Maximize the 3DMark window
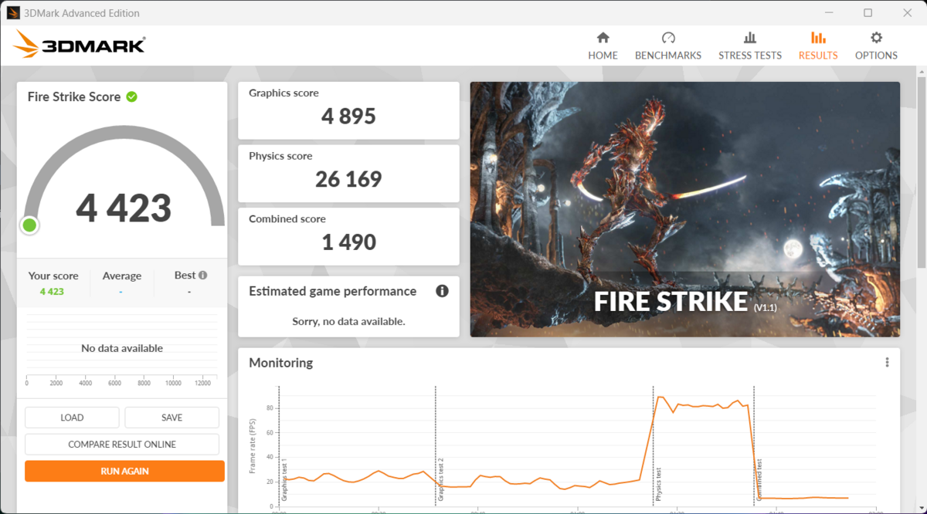The width and height of the screenshot is (927, 514). pyautogui.click(x=868, y=12)
